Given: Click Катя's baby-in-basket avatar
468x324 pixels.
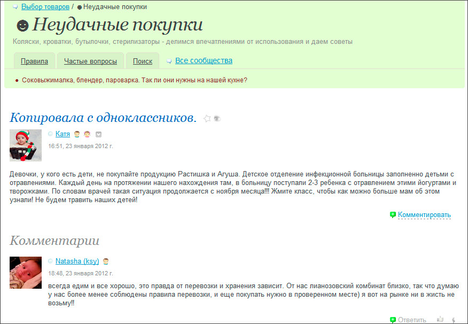Looking at the screenshot, I should click(26, 145).
